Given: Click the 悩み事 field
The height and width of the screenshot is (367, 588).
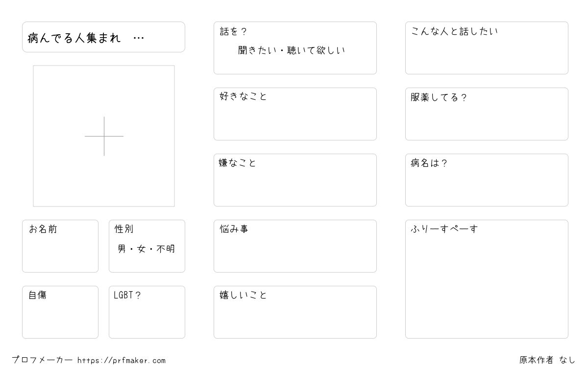Looking at the screenshot, I should pyautogui.click(x=295, y=246).
